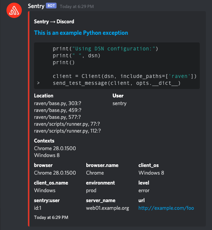The width and height of the screenshot is (212, 230).
Task: Click the message timestamp Today at 6:29 PM in the header
Action: 77,6
